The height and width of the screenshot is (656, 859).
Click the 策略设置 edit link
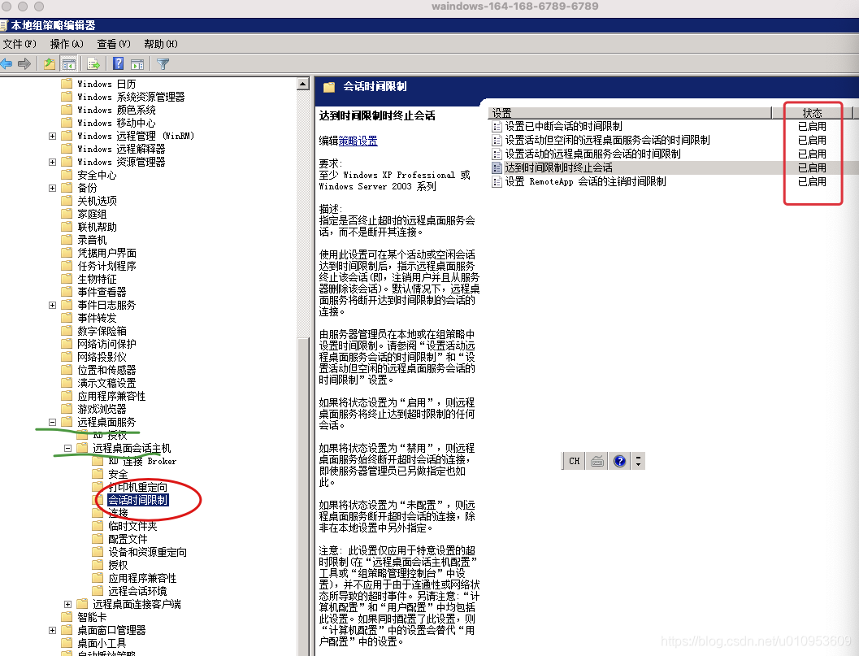click(358, 141)
